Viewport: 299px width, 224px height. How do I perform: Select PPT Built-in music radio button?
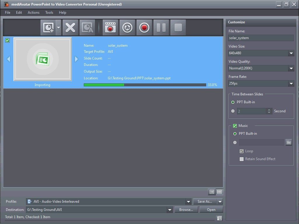pyautogui.click(x=235, y=134)
